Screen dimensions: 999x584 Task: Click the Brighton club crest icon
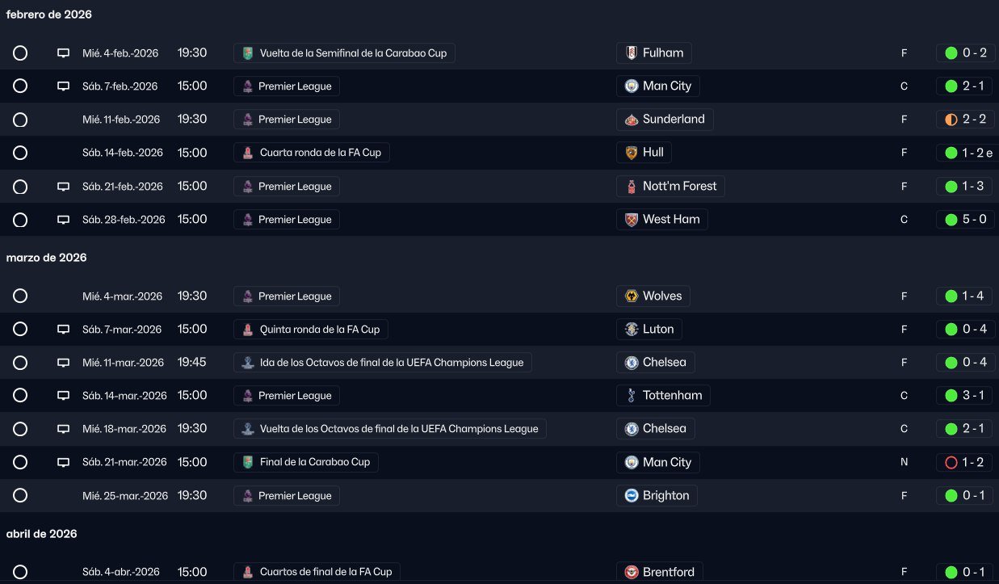click(631, 496)
